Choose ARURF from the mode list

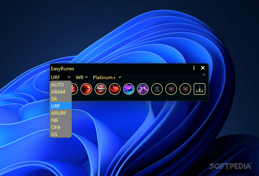tap(61, 113)
